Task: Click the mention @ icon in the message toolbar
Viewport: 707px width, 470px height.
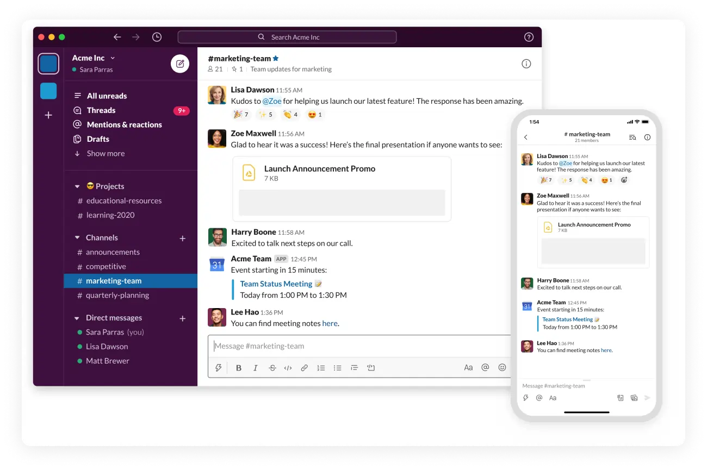Action: click(x=485, y=367)
